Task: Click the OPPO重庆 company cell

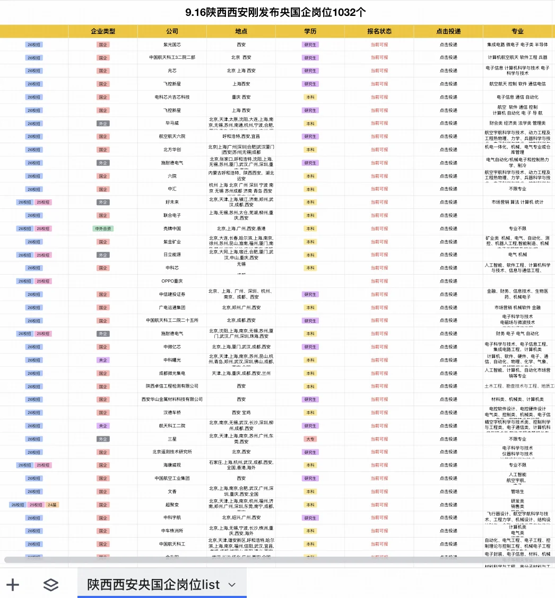Action: (x=172, y=281)
